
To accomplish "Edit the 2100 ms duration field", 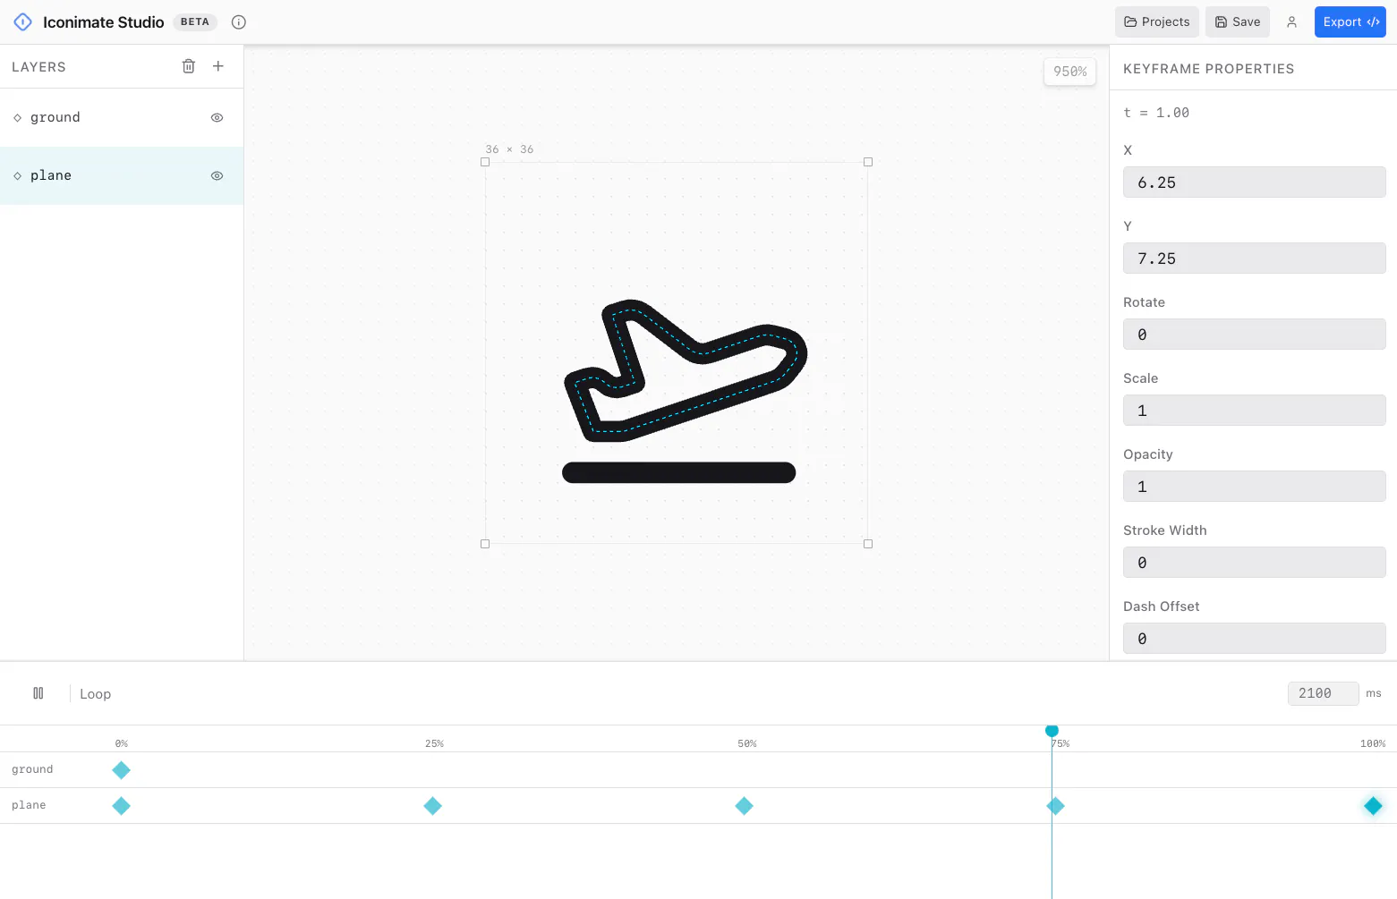I will click(x=1324, y=693).
